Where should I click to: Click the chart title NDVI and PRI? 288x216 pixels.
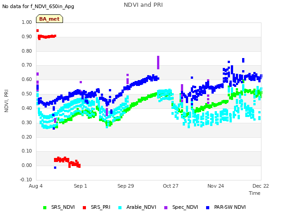pos(143,5)
